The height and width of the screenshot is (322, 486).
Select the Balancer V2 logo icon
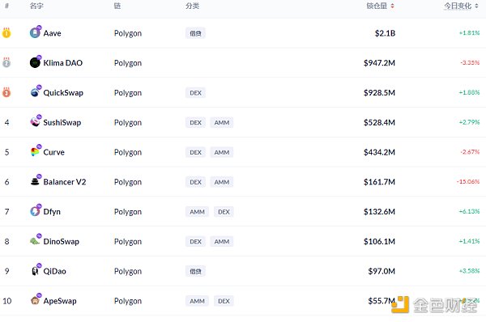point(35,181)
